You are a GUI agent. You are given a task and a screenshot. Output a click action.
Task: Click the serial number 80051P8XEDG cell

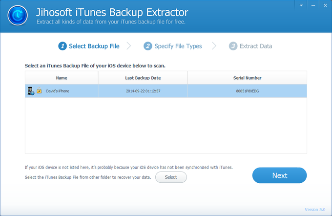click(x=247, y=91)
